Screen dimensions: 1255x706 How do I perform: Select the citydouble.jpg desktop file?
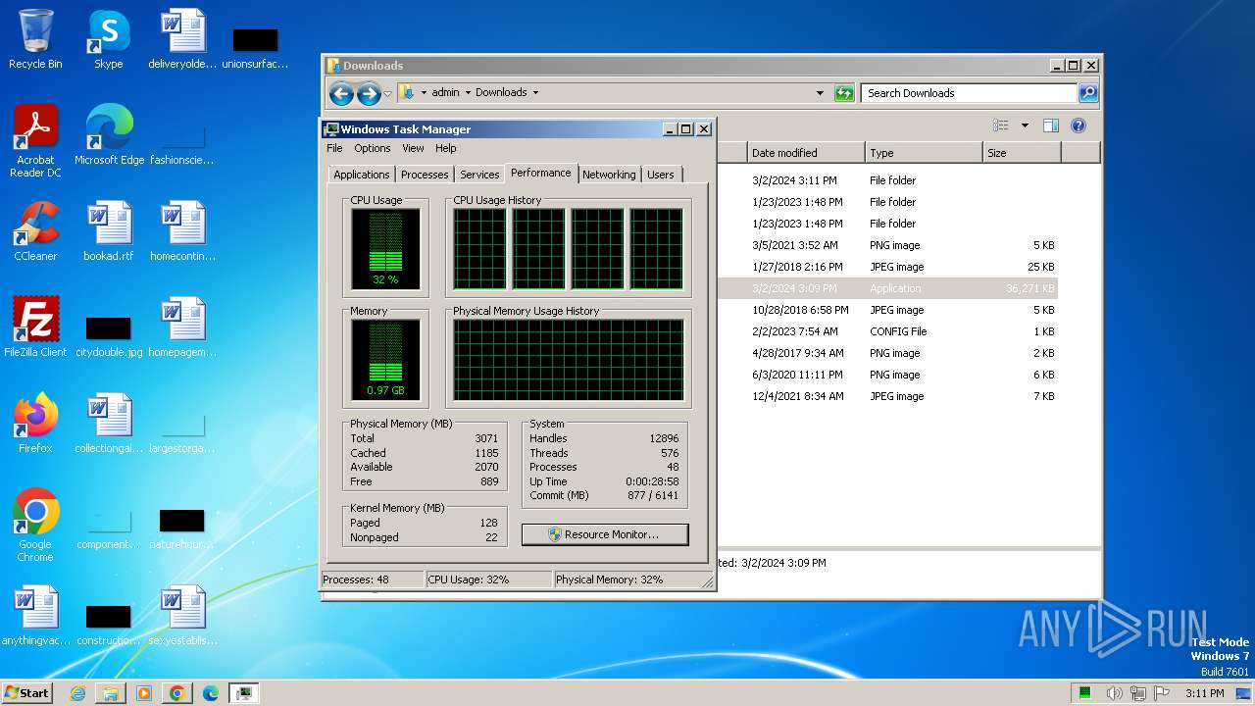(109, 336)
